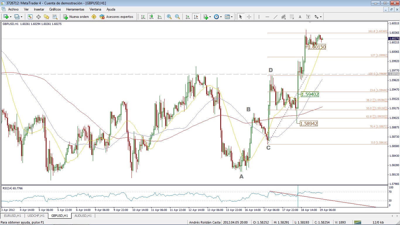Open the Navigator folder-star icon
The width and height of the screenshot is (400, 225).
47,17
